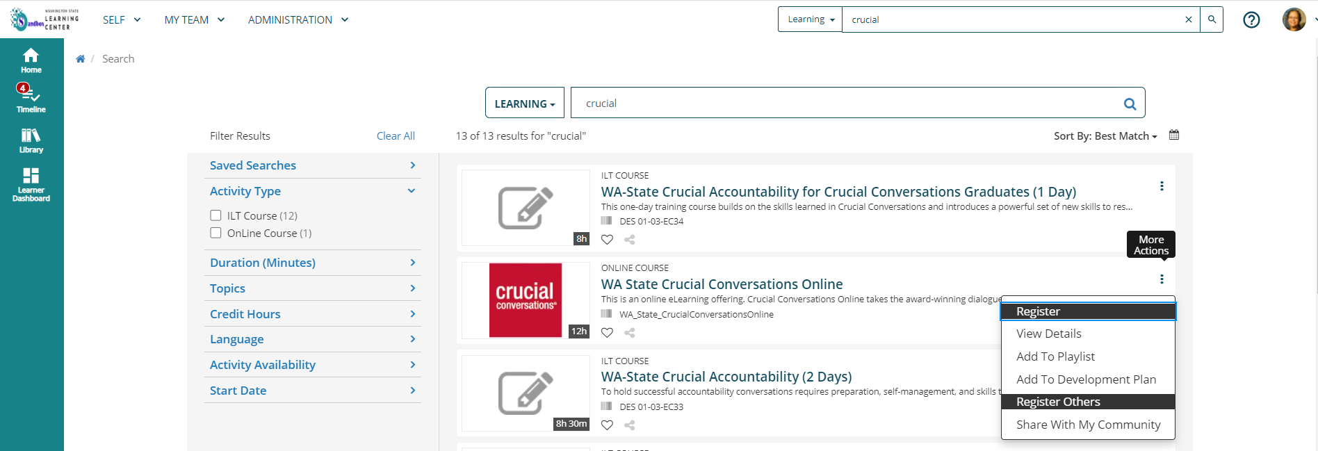Open the Learner Dashboard sidebar icon

(31, 185)
